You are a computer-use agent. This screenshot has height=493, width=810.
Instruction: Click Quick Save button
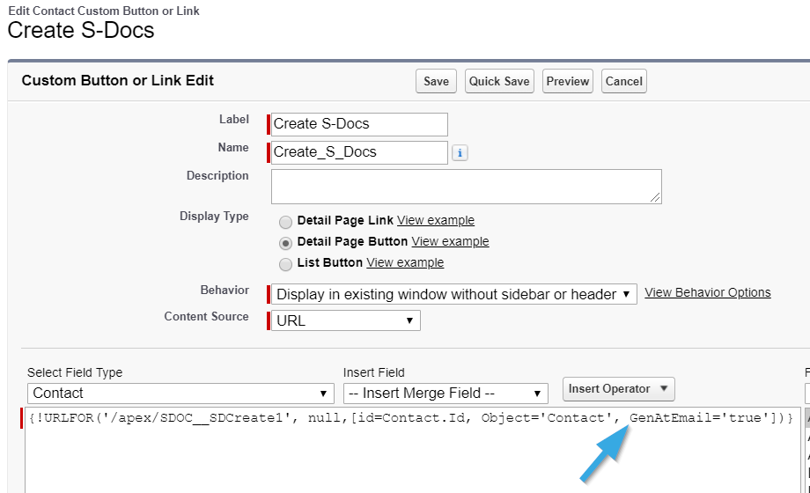(x=499, y=81)
